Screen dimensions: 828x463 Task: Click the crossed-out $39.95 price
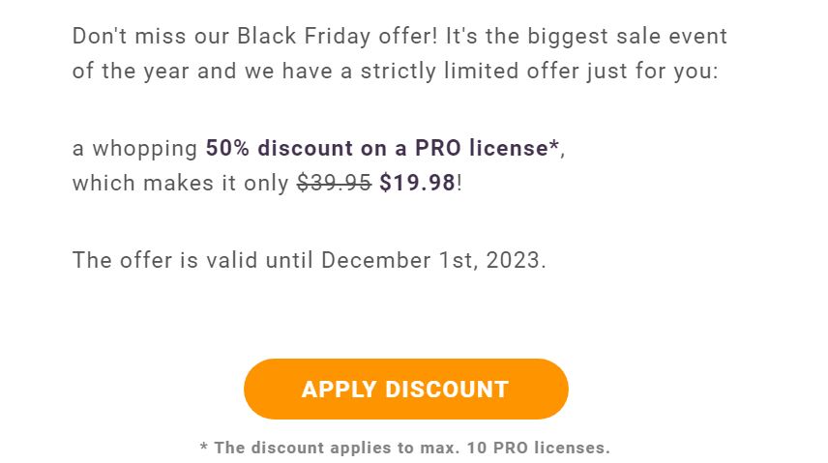(x=335, y=183)
